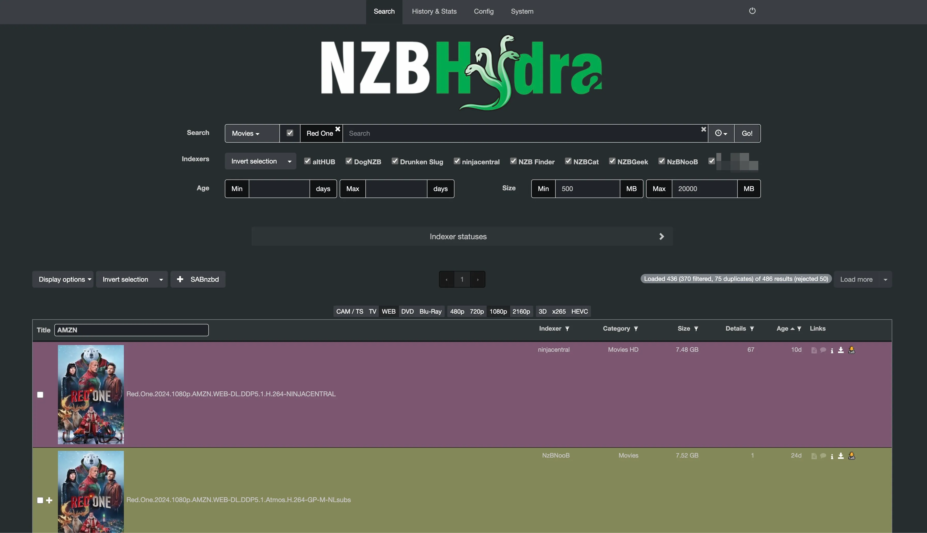The height and width of the screenshot is (533, 927).
Task: Uncheck the NZBGeek indexer
Action: click(612, 161)
